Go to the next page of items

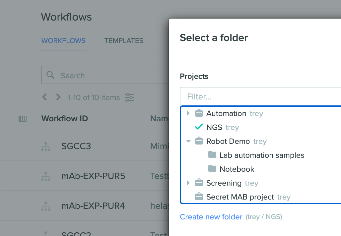(x=58, y=97)
